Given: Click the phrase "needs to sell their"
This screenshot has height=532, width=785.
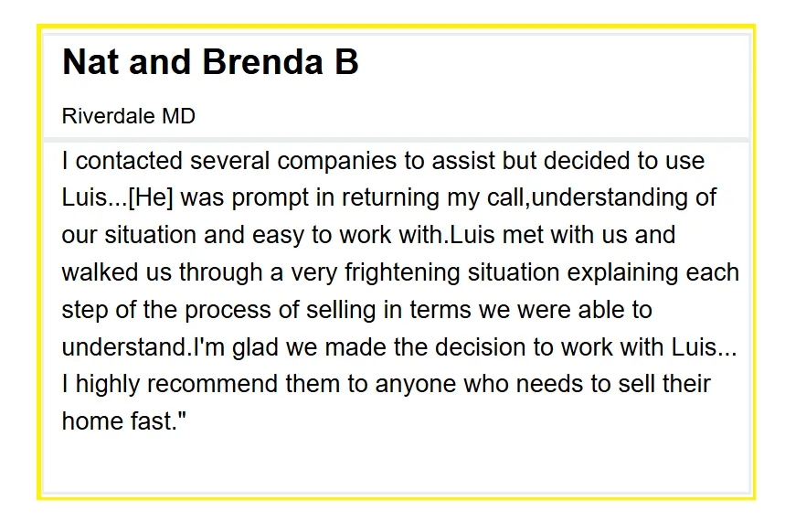Looking at the screenshot, I should [613, 384].
